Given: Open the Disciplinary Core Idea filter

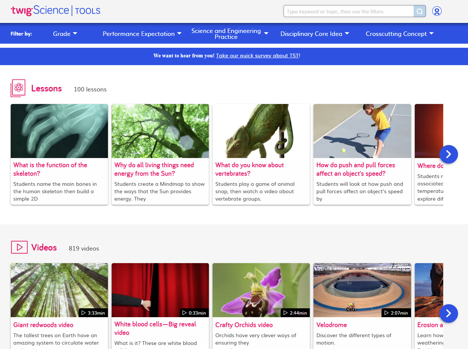Looking at the screenshot, I should (x=315, y=34).
